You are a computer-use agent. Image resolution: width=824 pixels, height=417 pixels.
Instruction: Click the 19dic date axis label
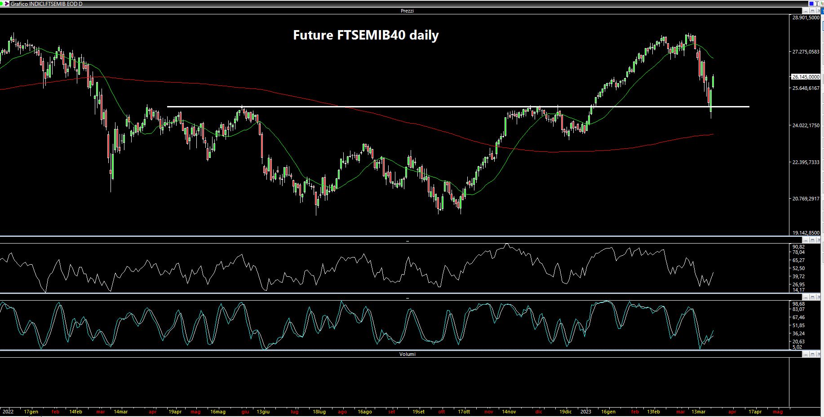565,412
